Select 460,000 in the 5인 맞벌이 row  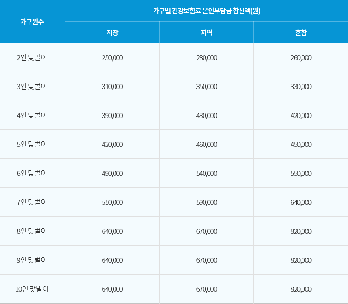coord(206,144)
